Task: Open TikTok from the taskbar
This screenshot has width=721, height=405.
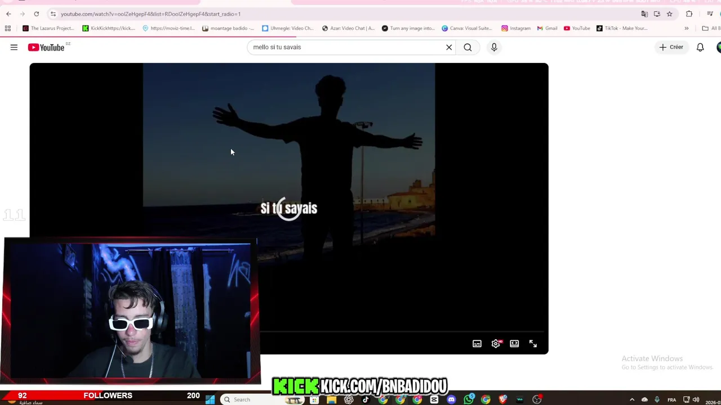Action: click(366, 399)
